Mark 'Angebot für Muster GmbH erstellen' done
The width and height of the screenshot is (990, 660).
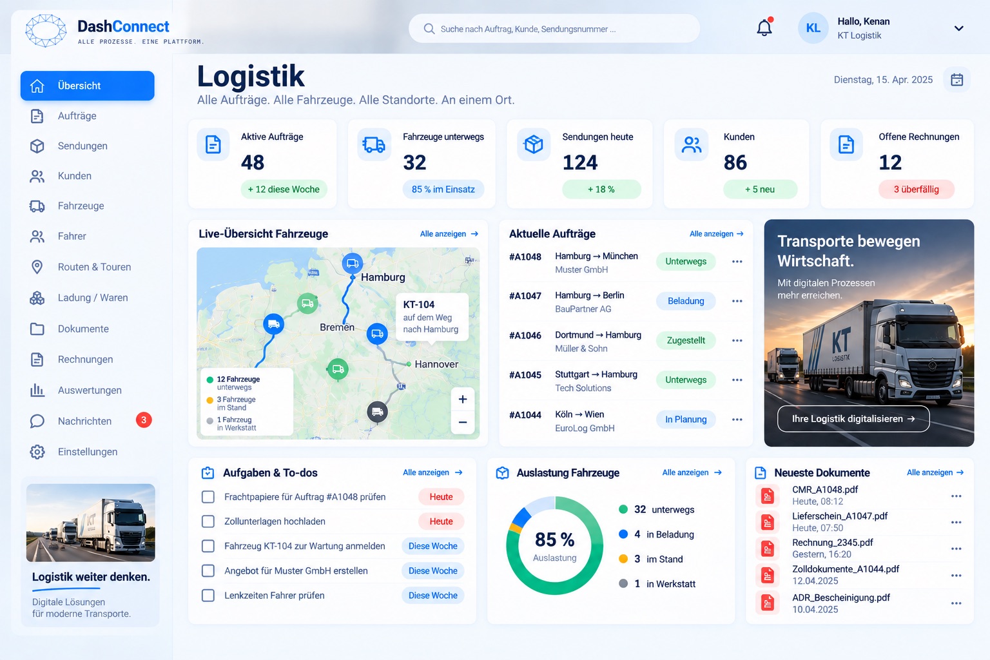208,571
